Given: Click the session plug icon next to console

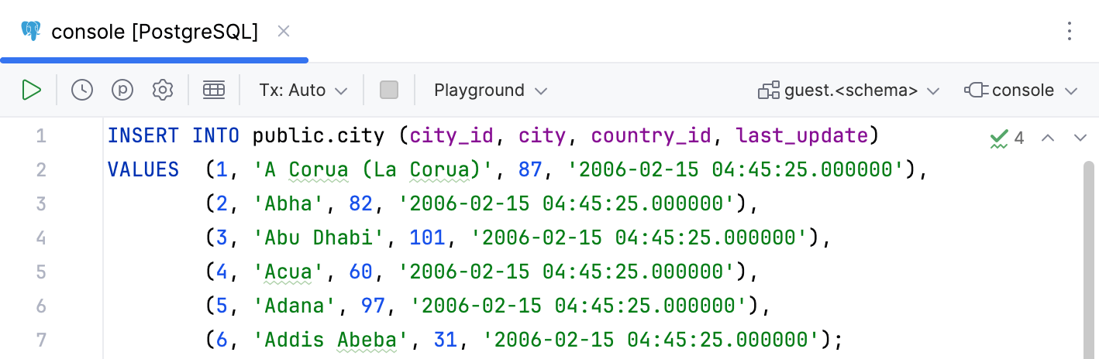Looking at the screenshot, I should tap(976, 90).
